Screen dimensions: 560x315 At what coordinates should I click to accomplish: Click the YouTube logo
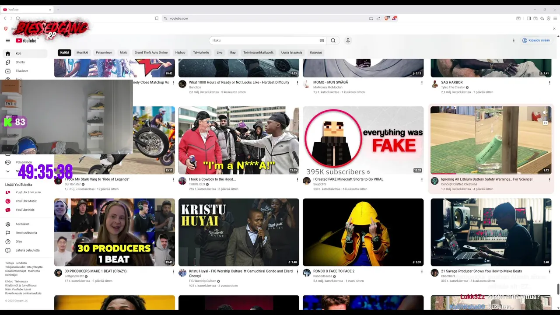click(26, 40)
